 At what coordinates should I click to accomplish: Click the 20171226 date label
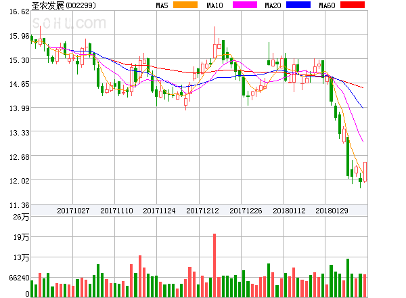[246, 211]
